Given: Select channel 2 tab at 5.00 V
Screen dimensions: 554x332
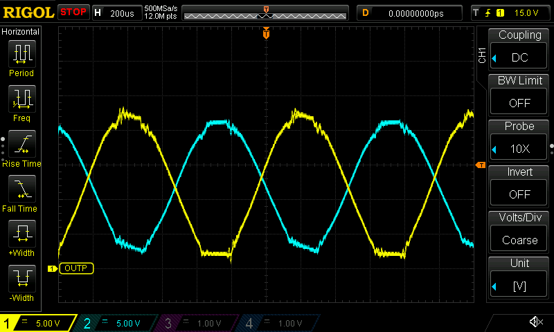Looking at the screenshot, I should click(118, 323).
